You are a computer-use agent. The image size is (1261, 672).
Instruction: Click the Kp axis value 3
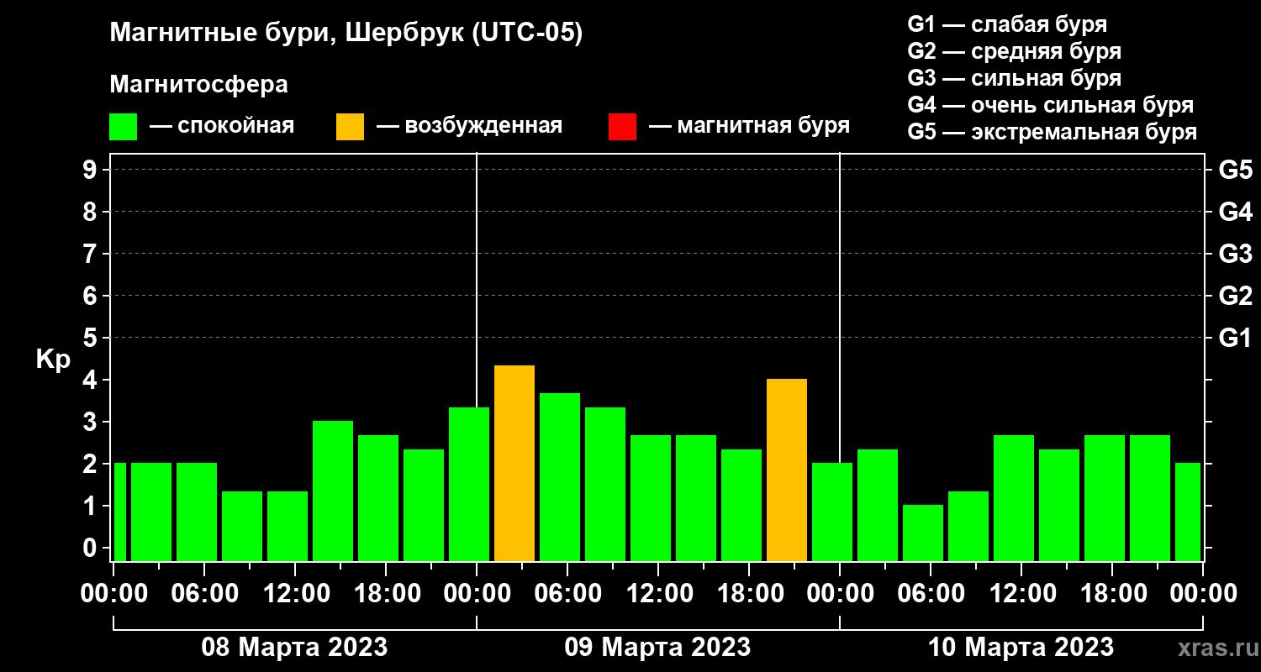click(92, 422)
